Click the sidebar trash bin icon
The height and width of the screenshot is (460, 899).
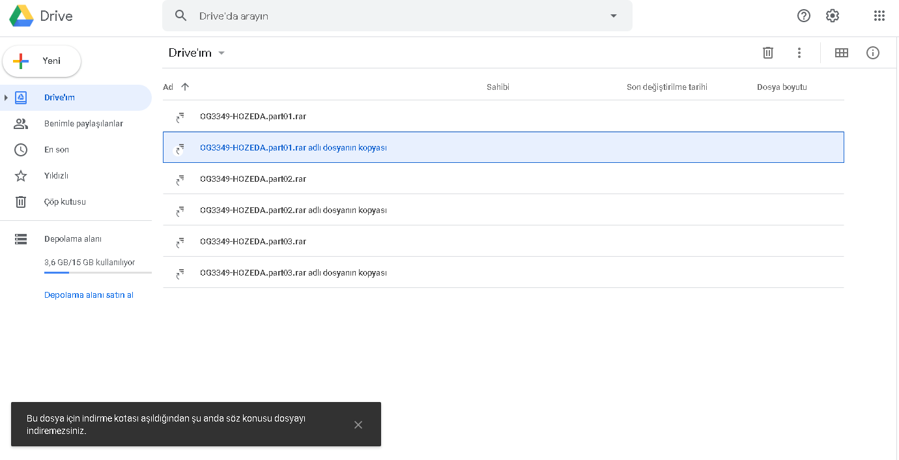pos(21,202)
